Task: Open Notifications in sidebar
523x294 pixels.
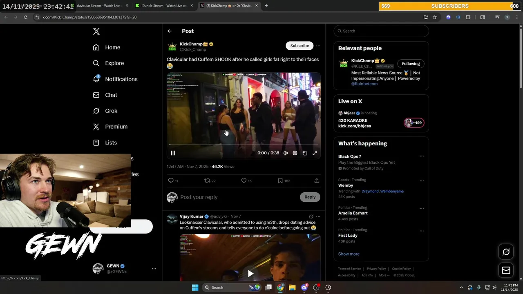Action: click(x=115, y=79)
